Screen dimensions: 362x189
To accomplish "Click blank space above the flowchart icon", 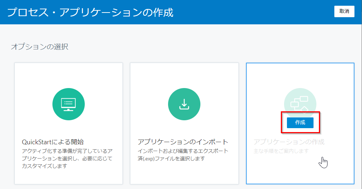I will tap(300, 75).
